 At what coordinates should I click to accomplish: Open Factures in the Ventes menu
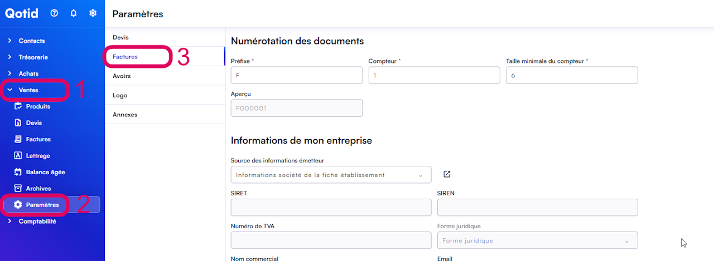tap(38, 139)
